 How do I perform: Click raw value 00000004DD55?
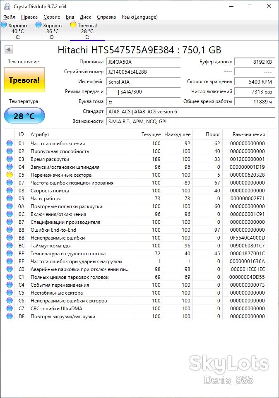(247, 277)
